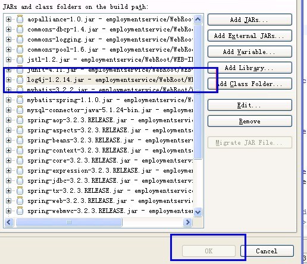307x264 pixels.
Task: Click the mysql-connector-java jar icon
Action: click(20, 110)
